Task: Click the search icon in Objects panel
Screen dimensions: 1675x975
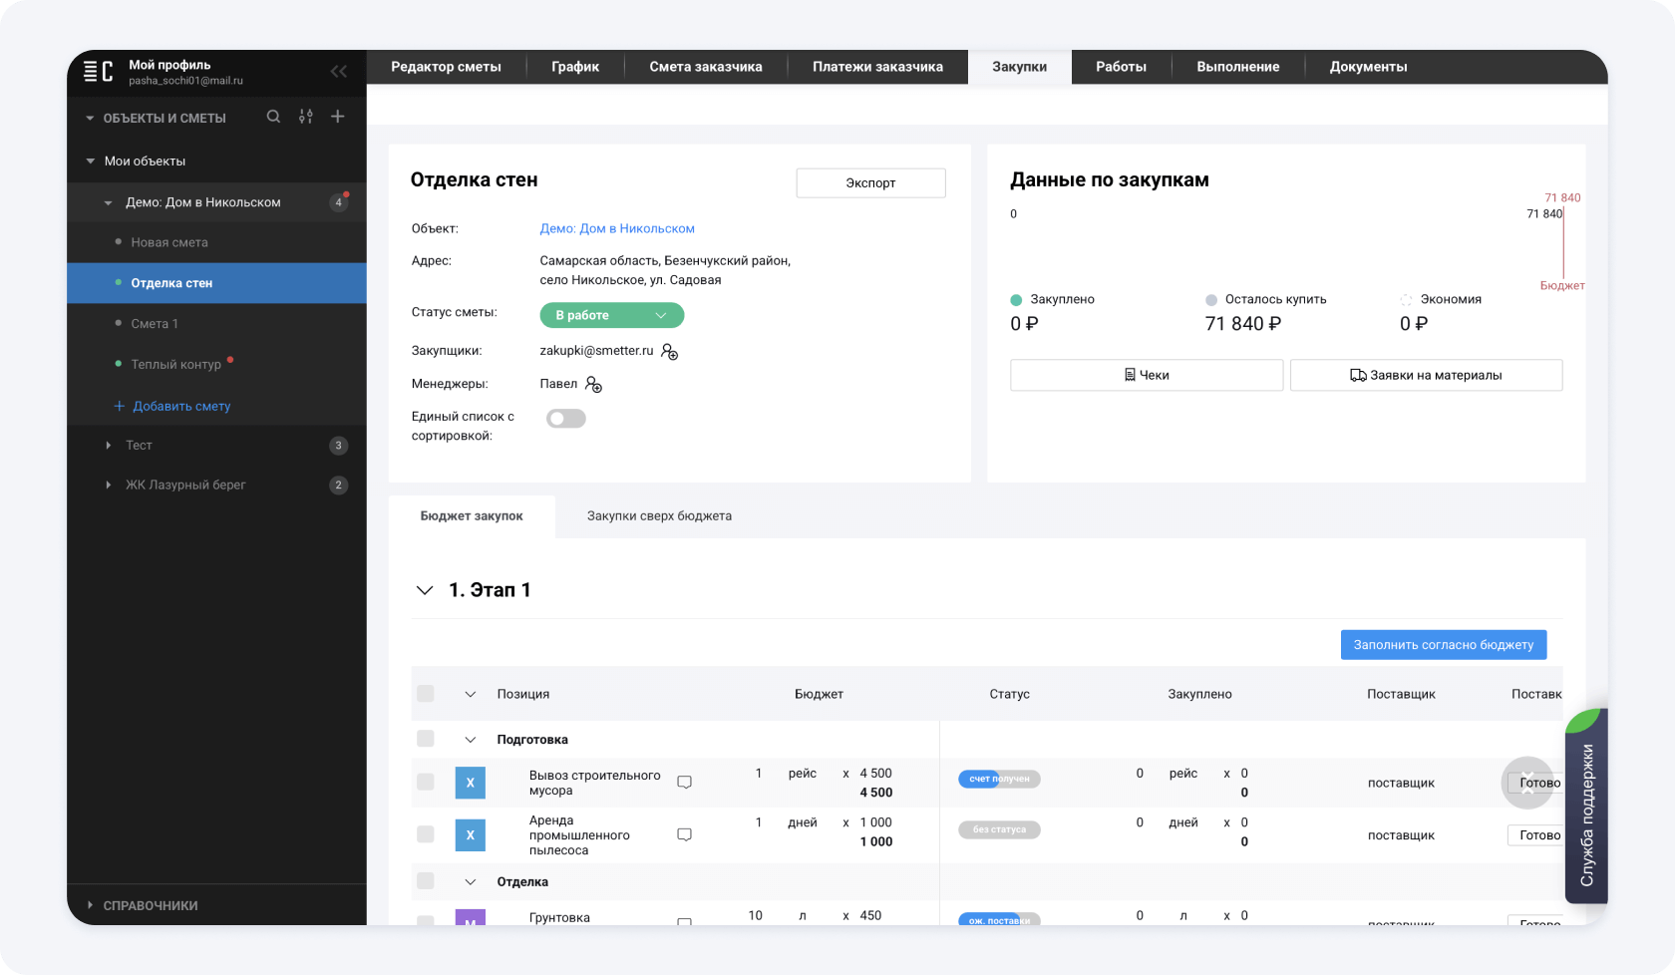Action: 273,117
